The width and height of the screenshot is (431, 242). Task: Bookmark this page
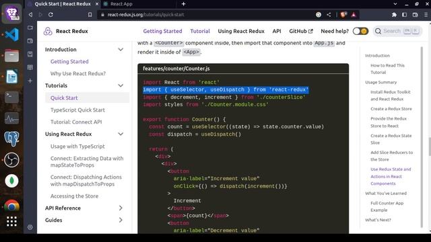click(90, 15)
